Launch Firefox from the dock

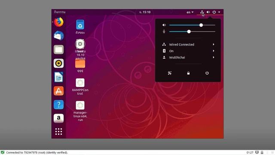tap(59, 22)
